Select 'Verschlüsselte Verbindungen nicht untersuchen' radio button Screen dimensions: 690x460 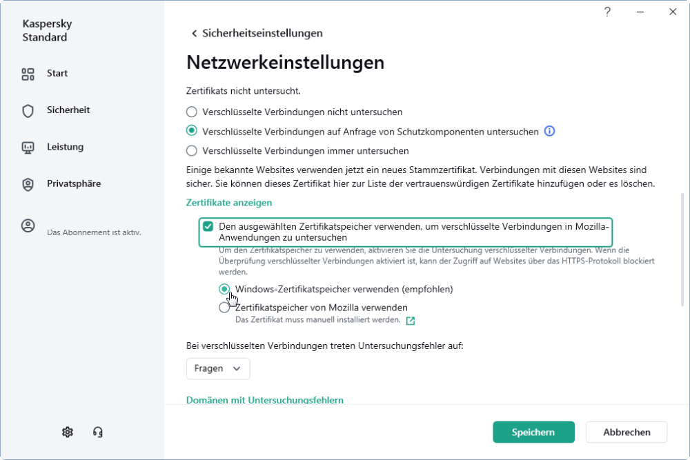[192, 112]
